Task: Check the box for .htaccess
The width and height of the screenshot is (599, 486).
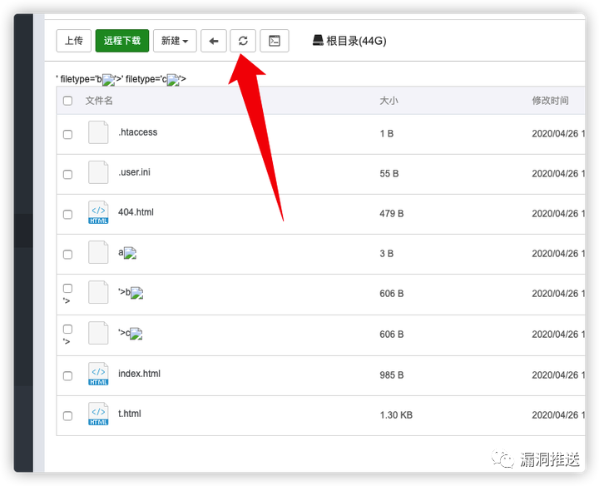Action: [x=67, y=134]
